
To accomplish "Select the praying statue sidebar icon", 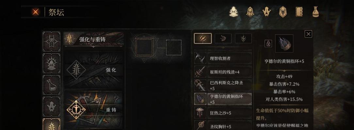I will point(52,63).
